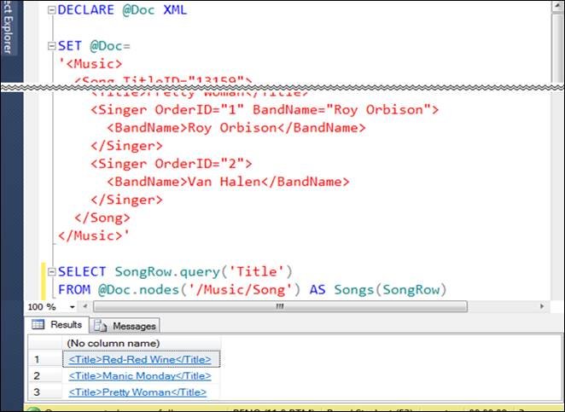The height and width of the screenshot is (412, 565).
Task: Collapse the DECLARE @Doc XML statement
Action: click(52, 10)
